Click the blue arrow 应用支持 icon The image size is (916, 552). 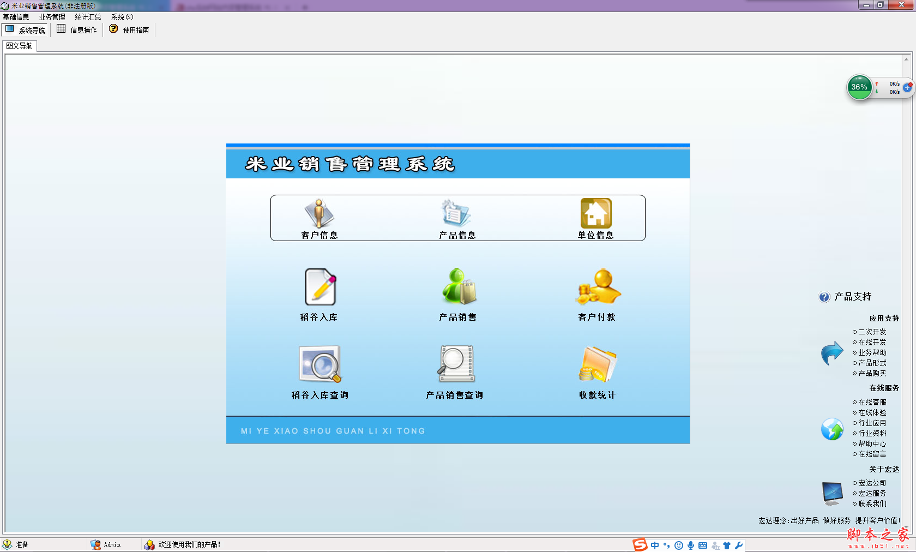pos(832,353)
